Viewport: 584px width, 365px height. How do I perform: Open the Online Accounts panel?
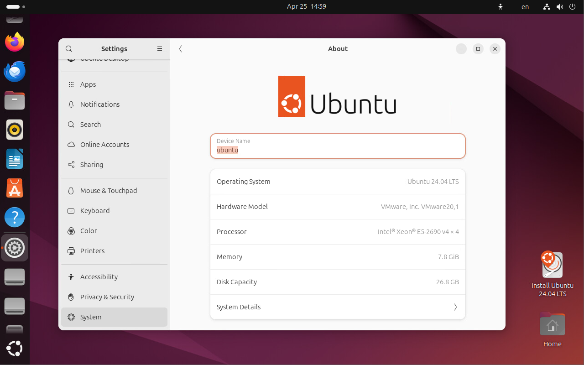(x=104, y=145)
